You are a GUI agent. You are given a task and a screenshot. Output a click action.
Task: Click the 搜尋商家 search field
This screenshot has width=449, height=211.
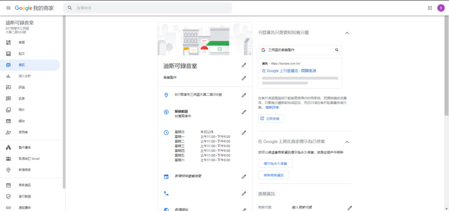(x=149, y=8)
